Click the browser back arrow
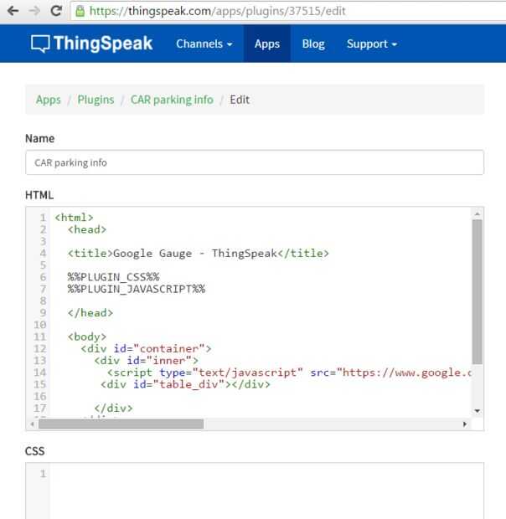This screenshot has height=519, width=506. click(x=13, y=12)
